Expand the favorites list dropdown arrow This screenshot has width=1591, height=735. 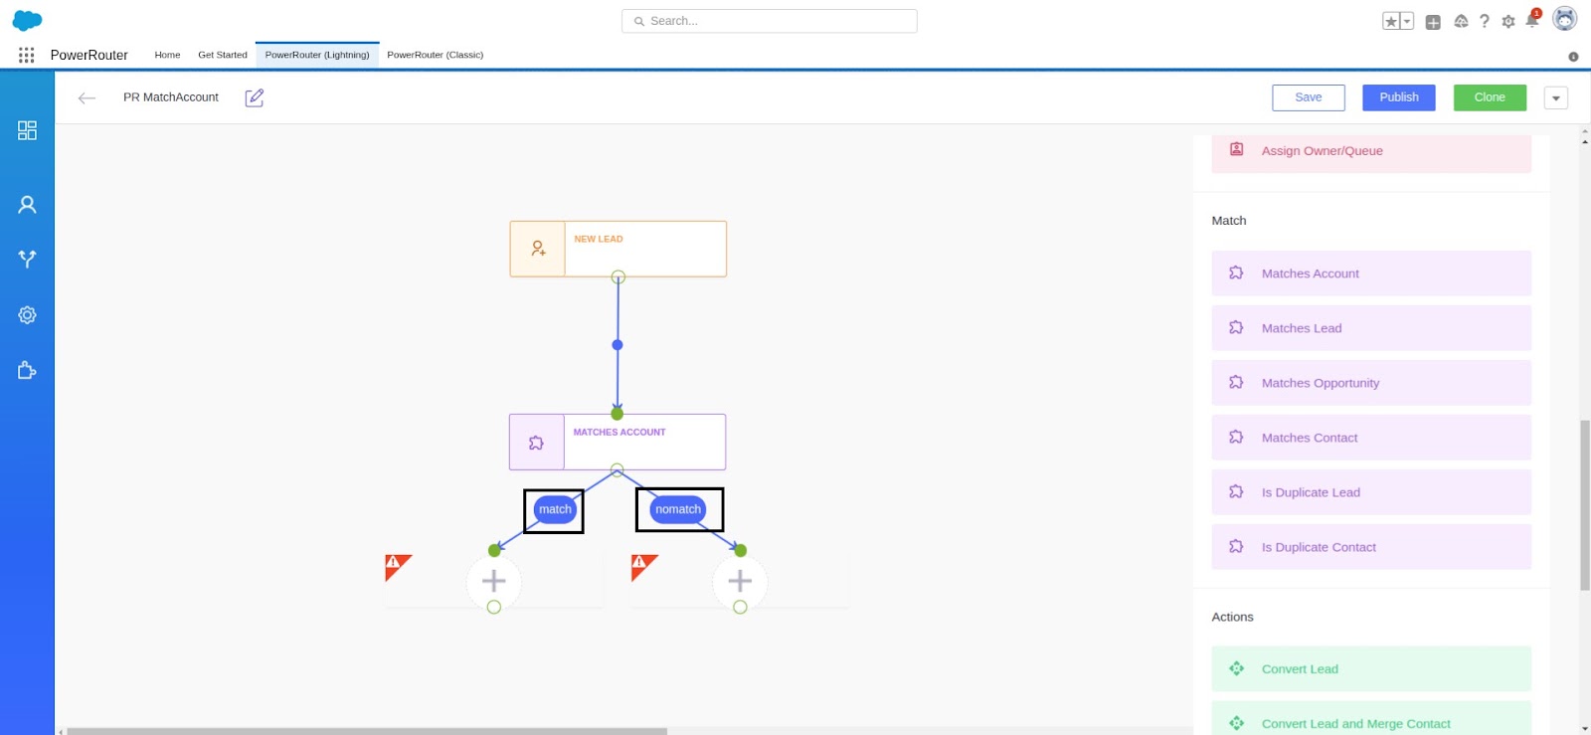click(x=1407, y=21)
